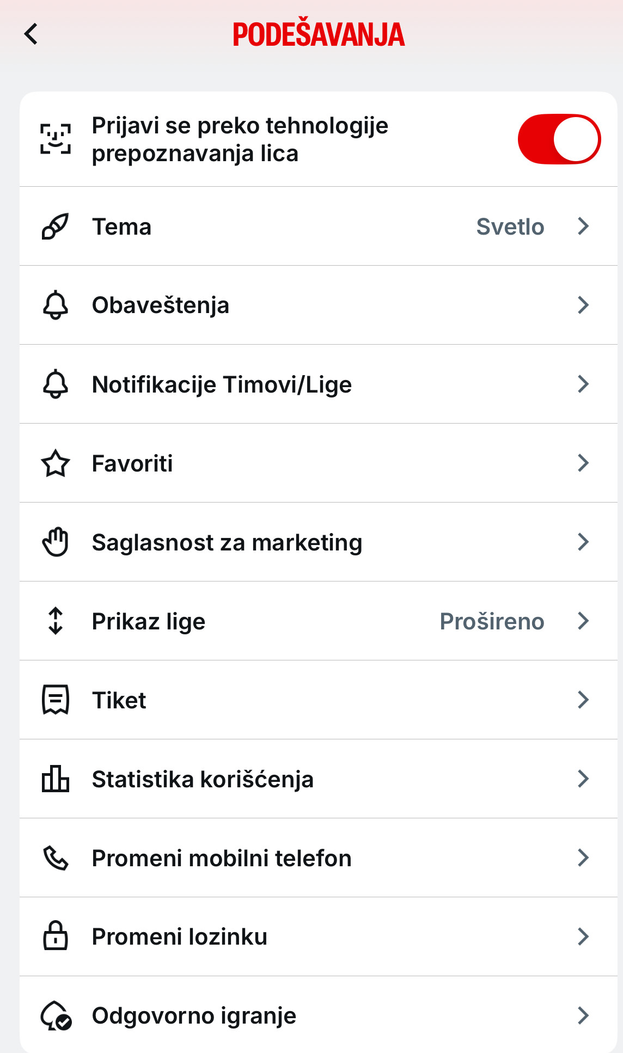Click the phone handset icon

(x=56, y=858)
